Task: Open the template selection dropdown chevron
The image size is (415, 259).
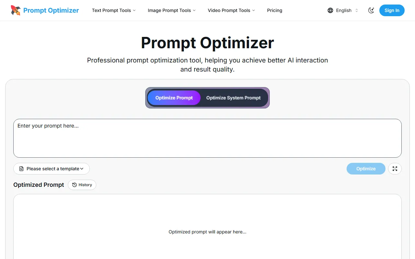Action: click(82, 169)
